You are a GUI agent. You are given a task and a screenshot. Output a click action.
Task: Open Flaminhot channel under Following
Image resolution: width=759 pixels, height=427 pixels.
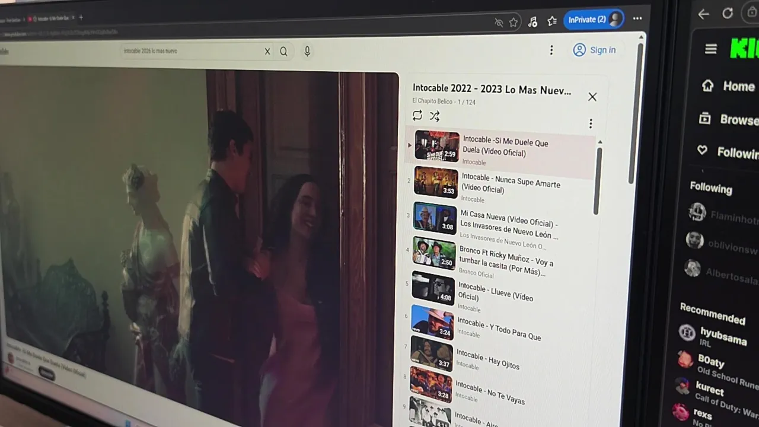pyautogui.click(x=723, y=215)
